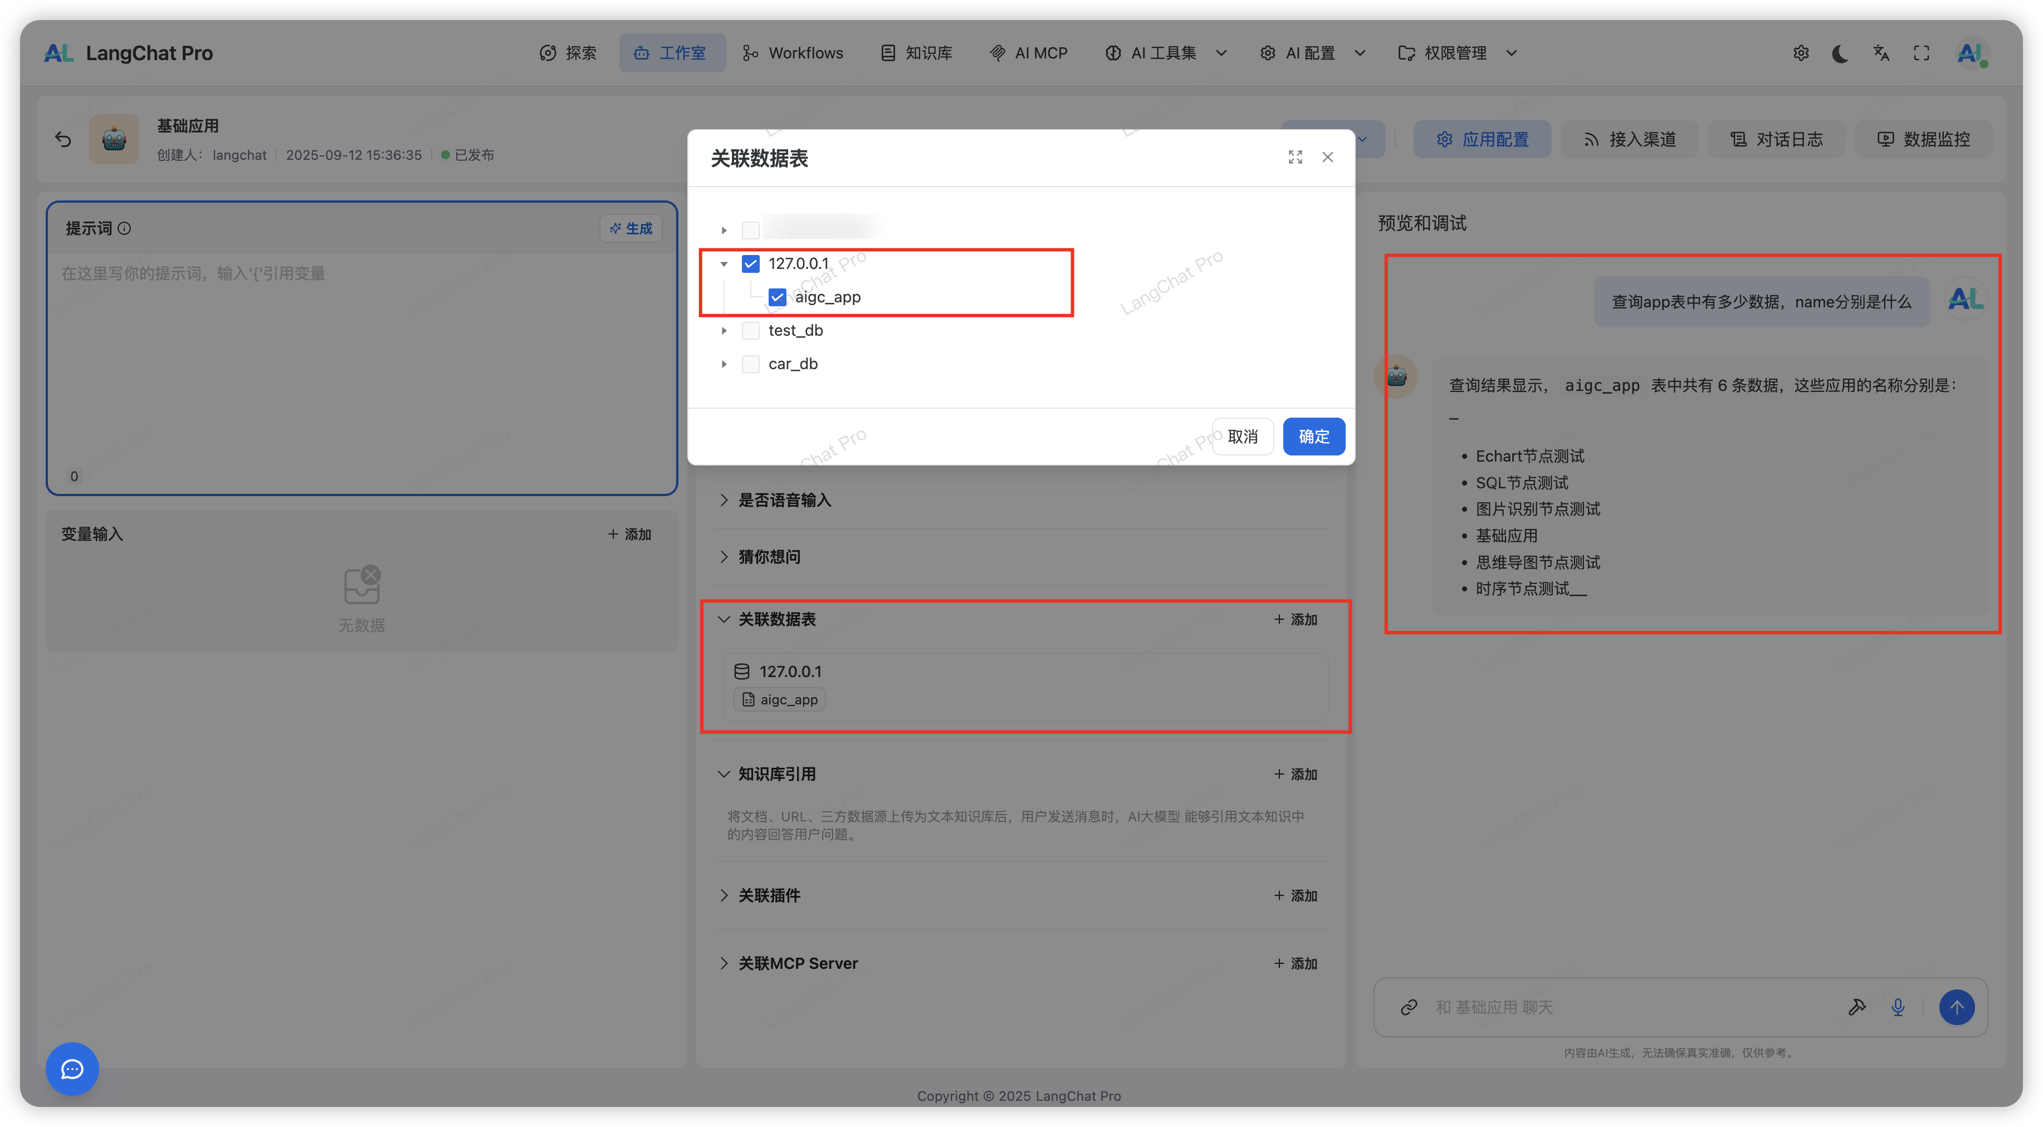
Task: Open the 探索 compass icon
Action: [x=549, y=52]
